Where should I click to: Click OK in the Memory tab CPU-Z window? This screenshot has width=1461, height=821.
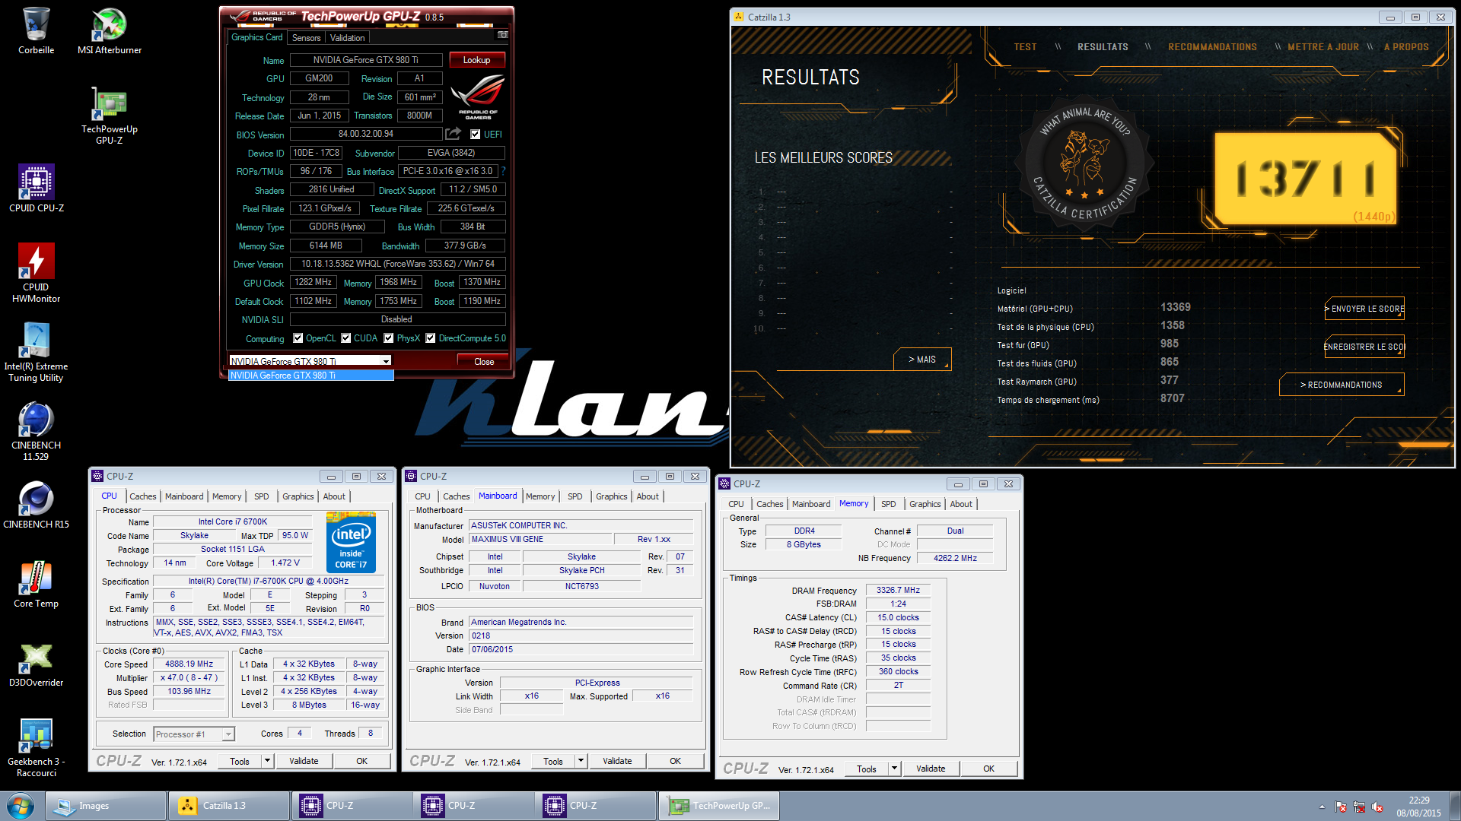988,769
